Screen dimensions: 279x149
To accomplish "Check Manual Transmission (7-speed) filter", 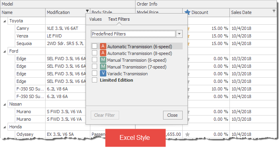I will [94, 67].
